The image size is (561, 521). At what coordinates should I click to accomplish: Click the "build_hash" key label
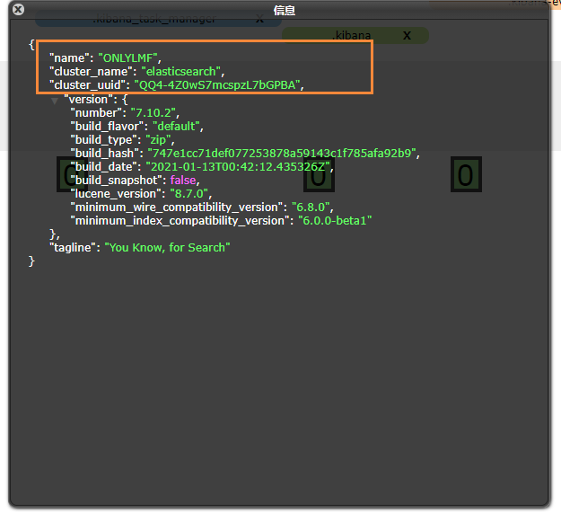click(x=104, y=154)
